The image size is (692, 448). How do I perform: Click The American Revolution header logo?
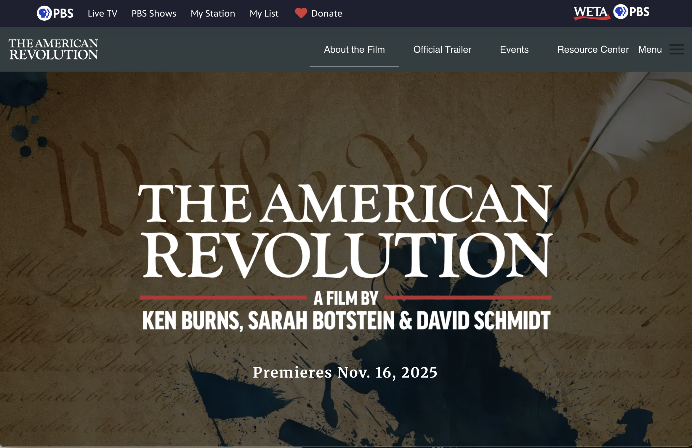53,49
